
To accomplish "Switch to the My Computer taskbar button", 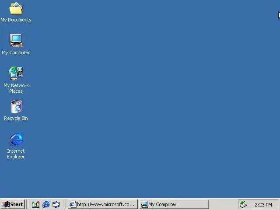I will [174, 204].
